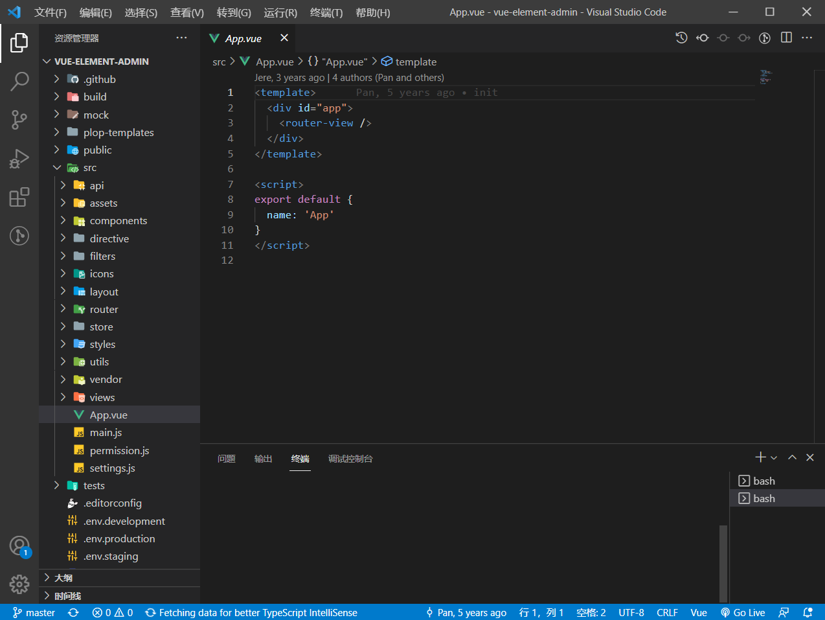This screenshot has height=620, width=825.
Task: Open the Git Graph activity bar icon
Action: click(x=19, y=235)
